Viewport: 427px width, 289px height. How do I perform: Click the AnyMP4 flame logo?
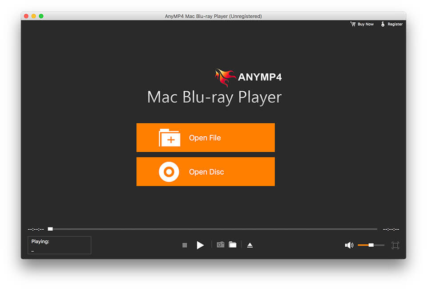click(224, 76)
